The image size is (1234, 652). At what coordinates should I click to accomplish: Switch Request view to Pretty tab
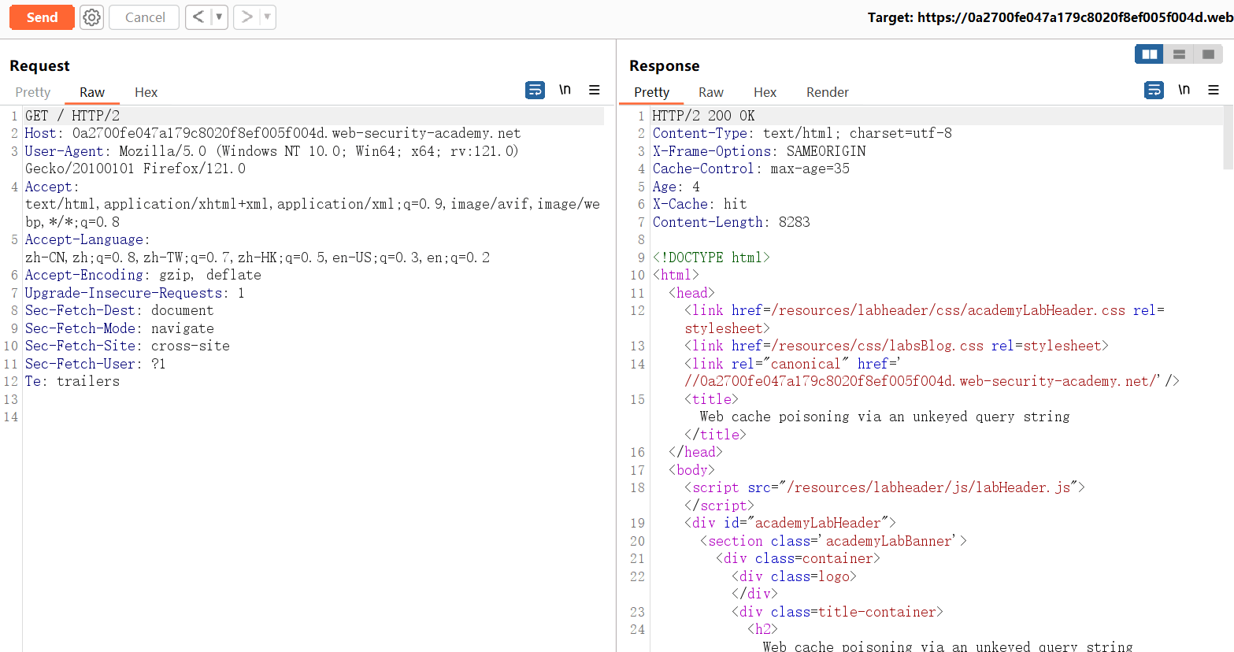pyautogui.click(x=33, y=92)
